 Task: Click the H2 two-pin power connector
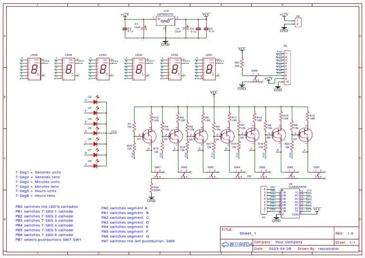(x=298, y=22)
